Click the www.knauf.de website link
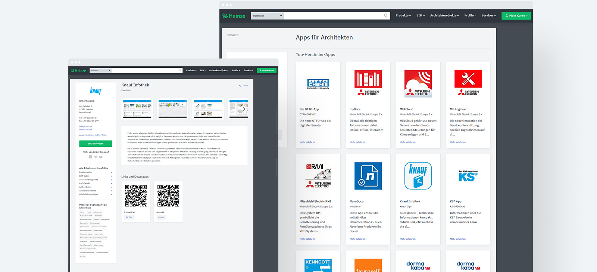597x272 pixels. point(86,130)
